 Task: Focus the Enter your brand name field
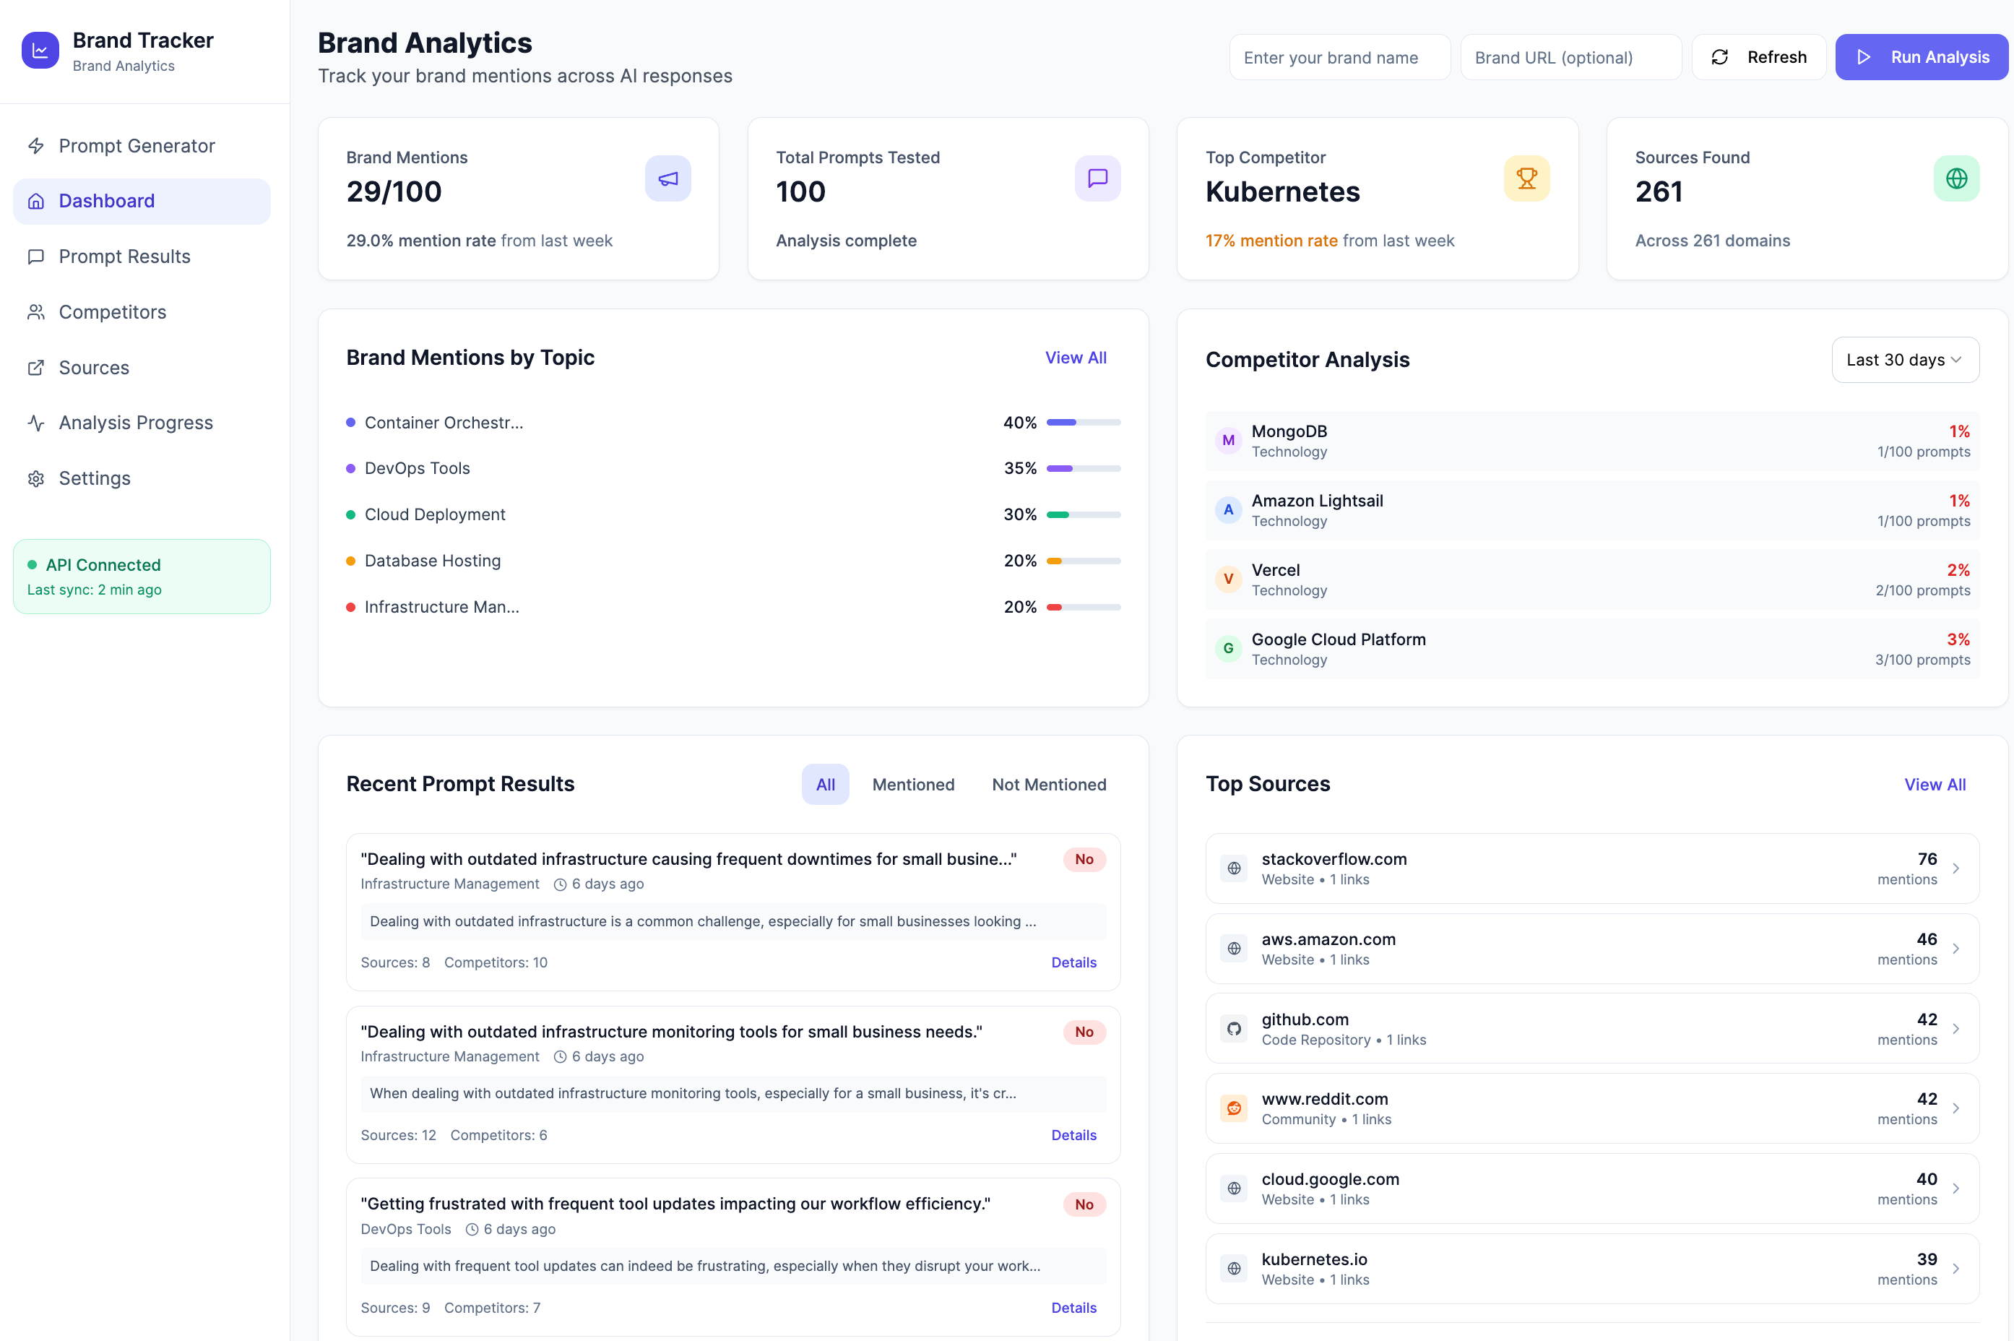pyautogui.click(x=1339, y=57)
